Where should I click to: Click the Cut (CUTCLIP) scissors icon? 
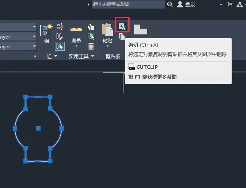click(x=122, y=27)
